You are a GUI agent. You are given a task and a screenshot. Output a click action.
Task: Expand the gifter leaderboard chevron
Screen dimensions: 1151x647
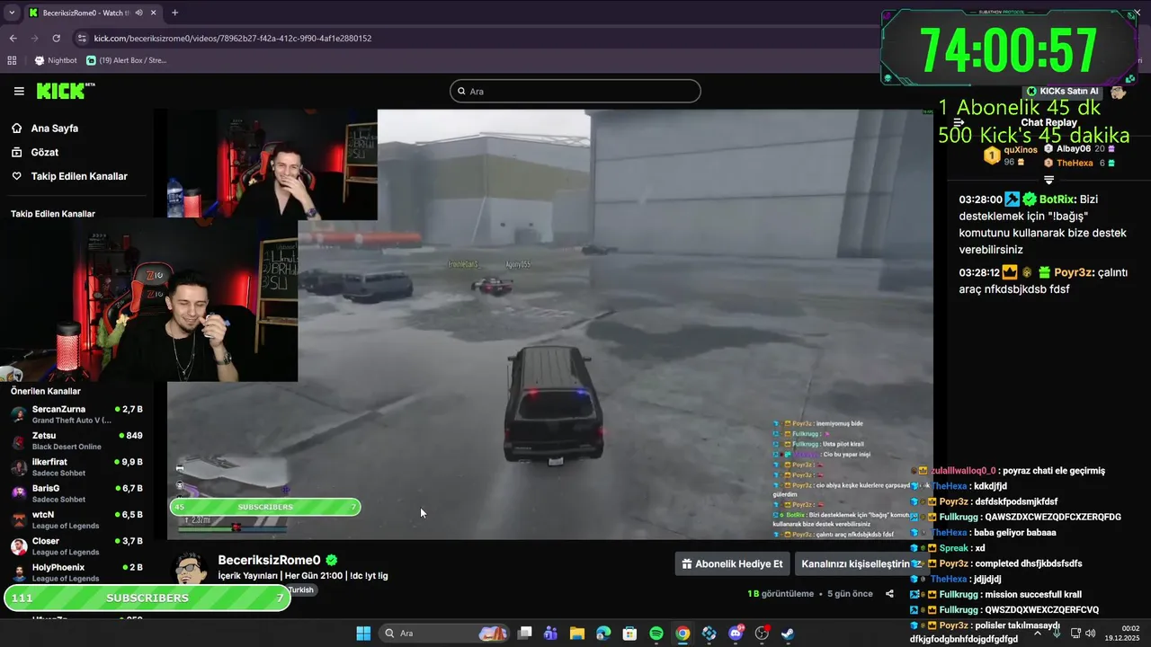(1048, 181)
